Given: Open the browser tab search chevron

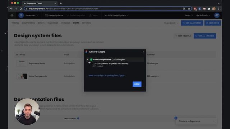Looking at the screenshot, I should tap(218, 4).
